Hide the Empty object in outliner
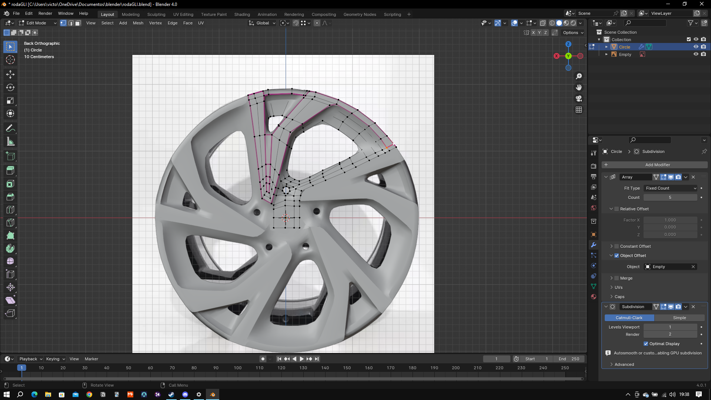711x400 pixels. (696, 54)
